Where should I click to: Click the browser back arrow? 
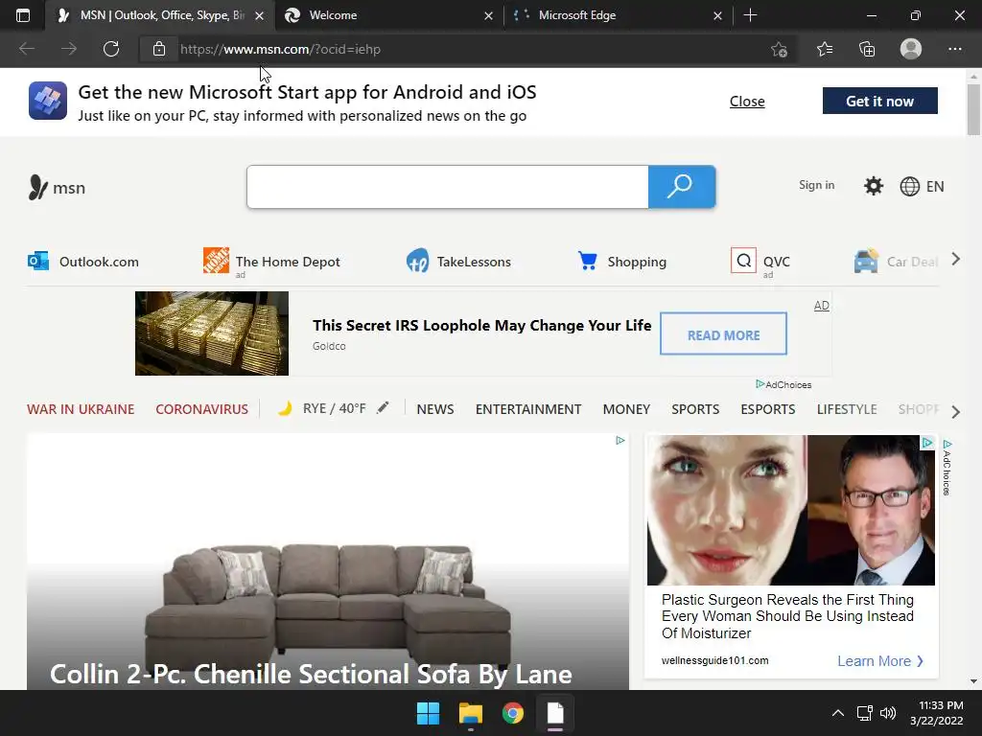click(27, 49)
